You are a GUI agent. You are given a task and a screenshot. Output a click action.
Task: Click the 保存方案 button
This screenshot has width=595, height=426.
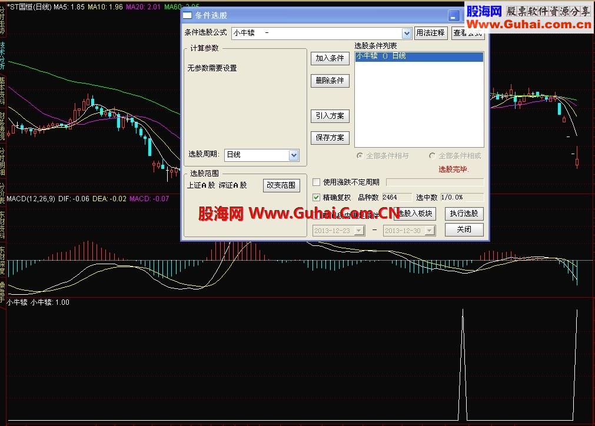[330, 138]
